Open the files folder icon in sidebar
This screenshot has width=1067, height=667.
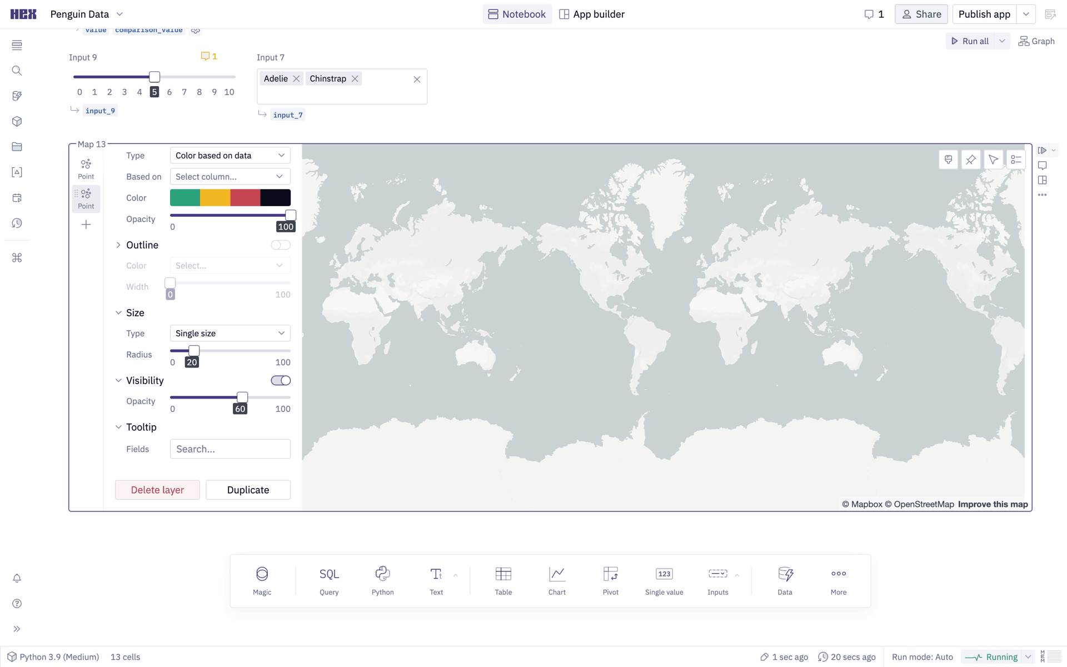[17, 147]
